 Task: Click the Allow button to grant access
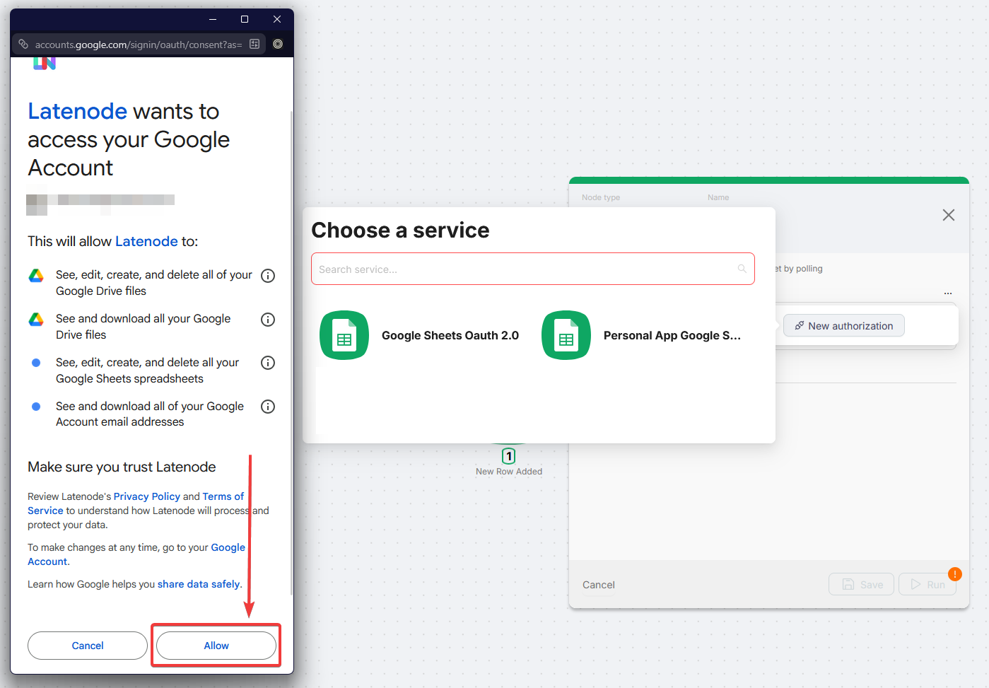(x=216, y=646)
